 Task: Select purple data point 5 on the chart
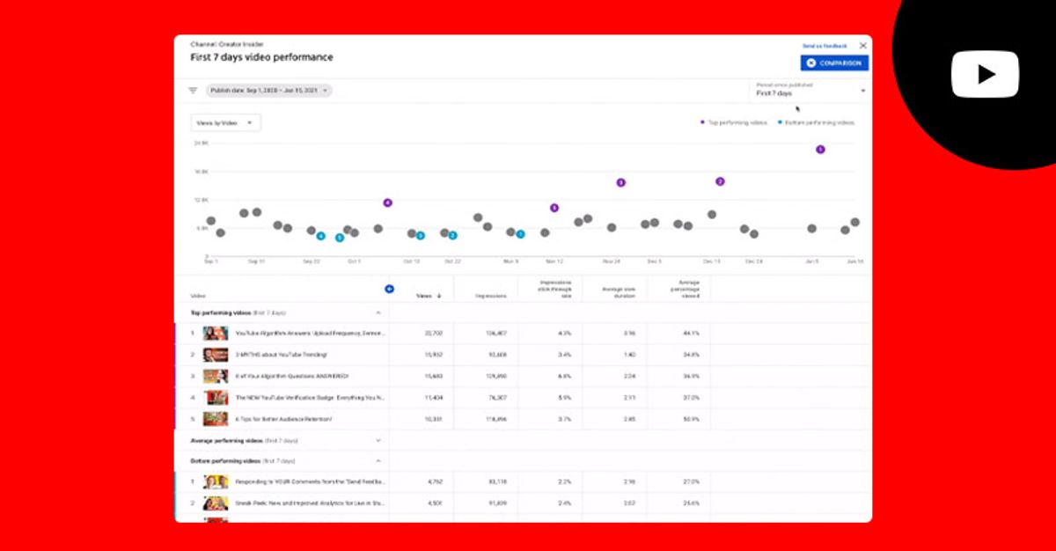click(554, 207)
